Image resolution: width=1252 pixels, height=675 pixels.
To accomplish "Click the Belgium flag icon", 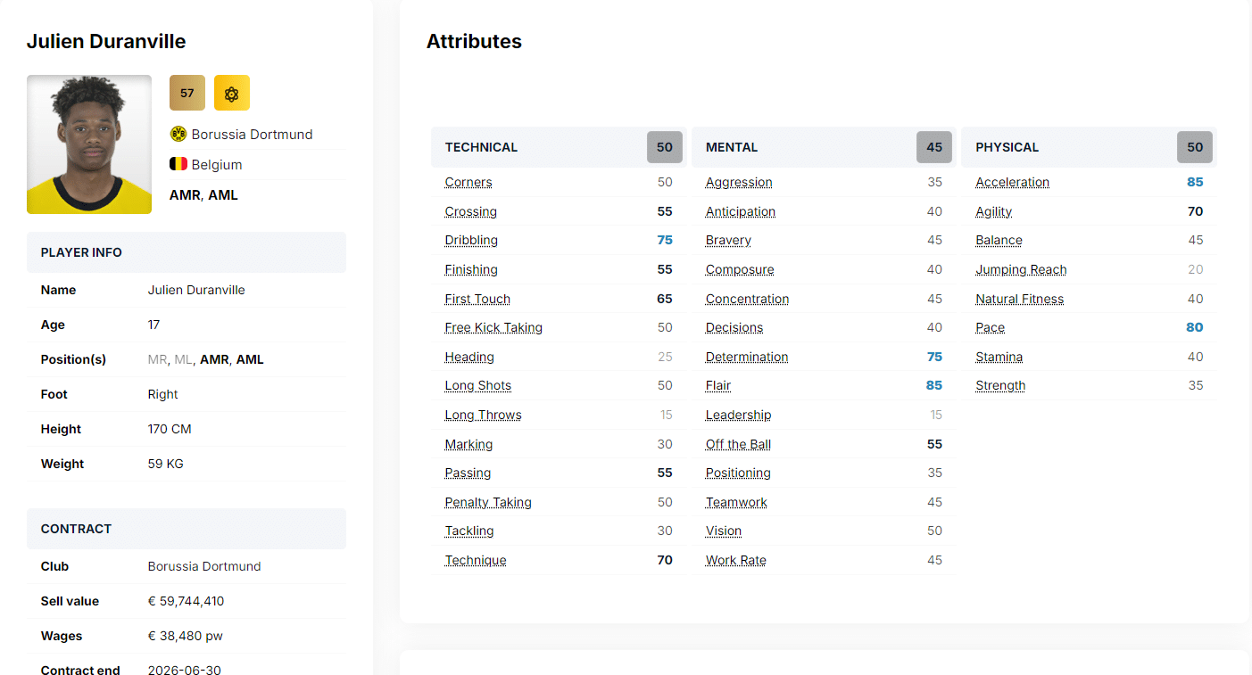I will [178, 164].
